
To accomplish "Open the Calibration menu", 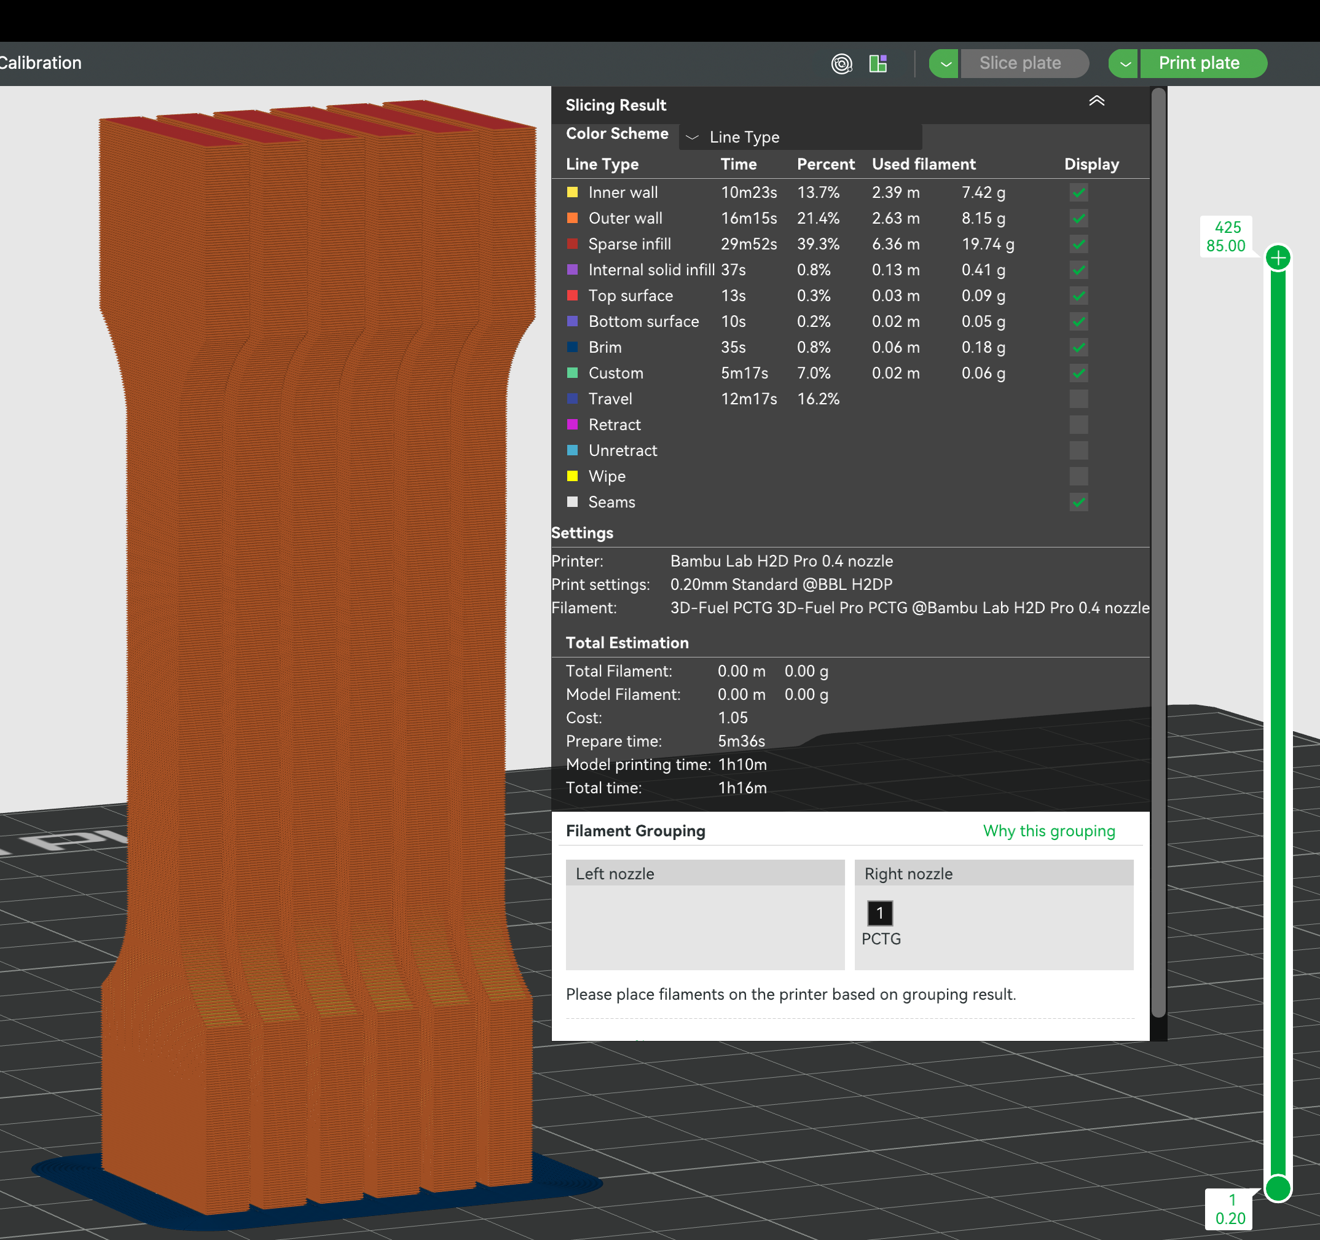I will tap(41, 63).
